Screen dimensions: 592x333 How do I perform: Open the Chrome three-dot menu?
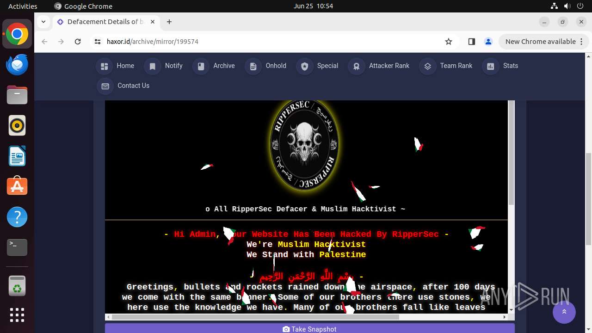pyautogui.click(x=582, y=42)
